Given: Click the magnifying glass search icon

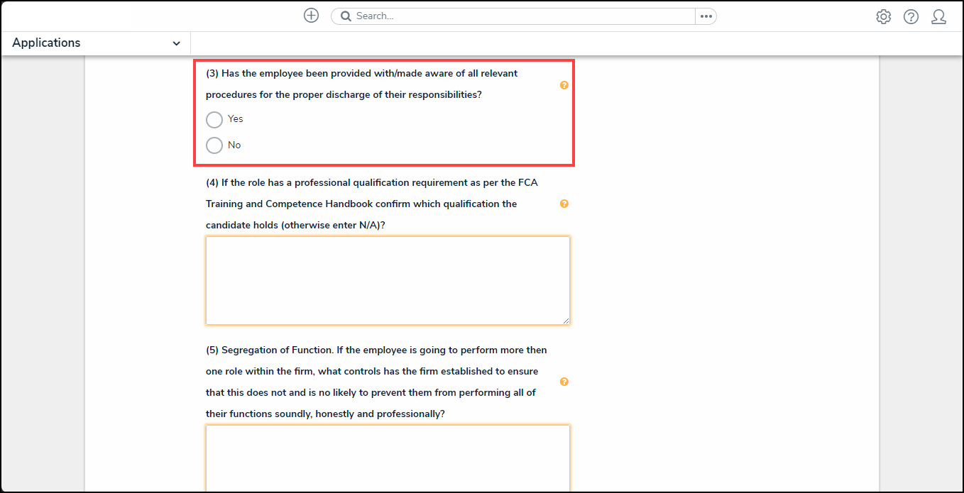Looking at the screenshot, I should 346,16.
